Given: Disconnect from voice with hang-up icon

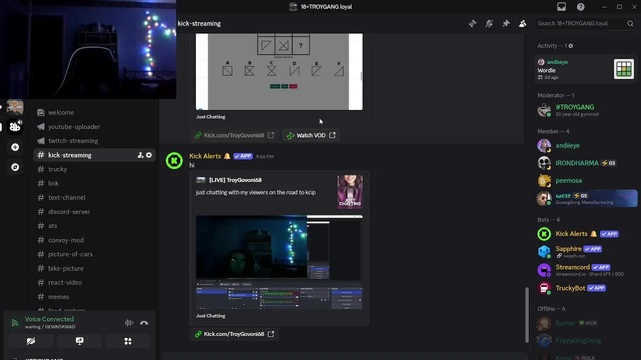Looking at the screenshot, I should (x=144, y=323).
